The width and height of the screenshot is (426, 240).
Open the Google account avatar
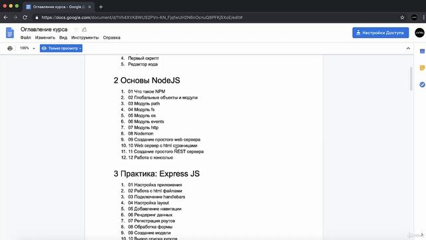419,33
